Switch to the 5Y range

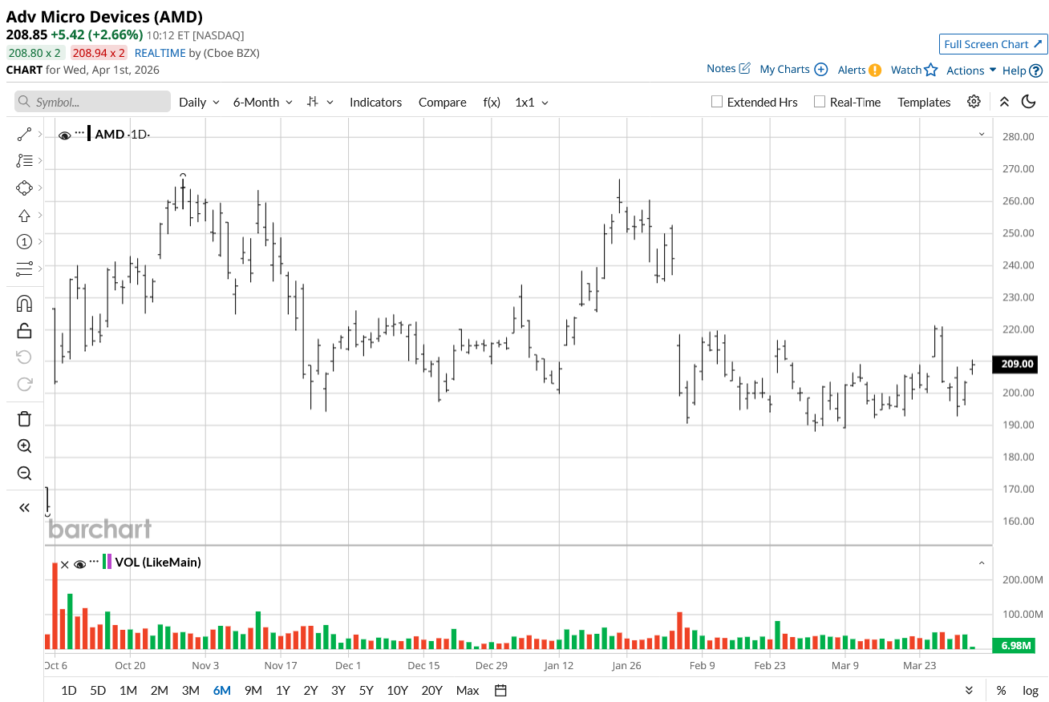tap(367, 690)
